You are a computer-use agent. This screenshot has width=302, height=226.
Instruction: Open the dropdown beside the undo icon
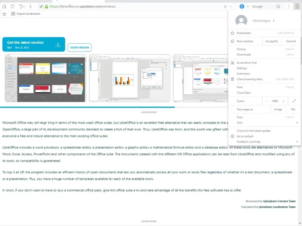(x=24, y=7)
